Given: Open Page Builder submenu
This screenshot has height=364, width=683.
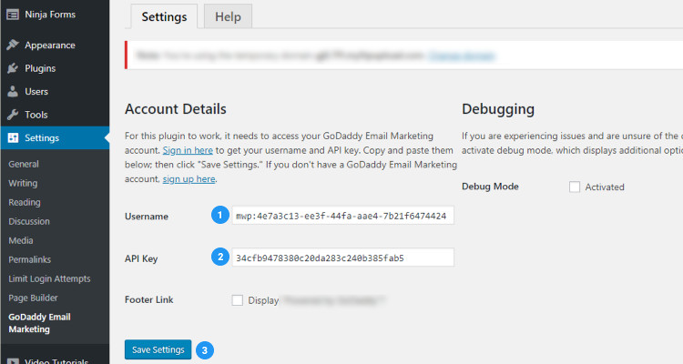Looking at the screenshot, I should click(33, 298).
